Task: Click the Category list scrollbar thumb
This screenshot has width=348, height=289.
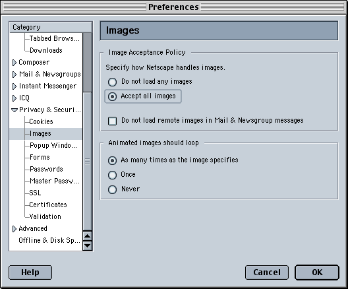Action: (88, 161)
